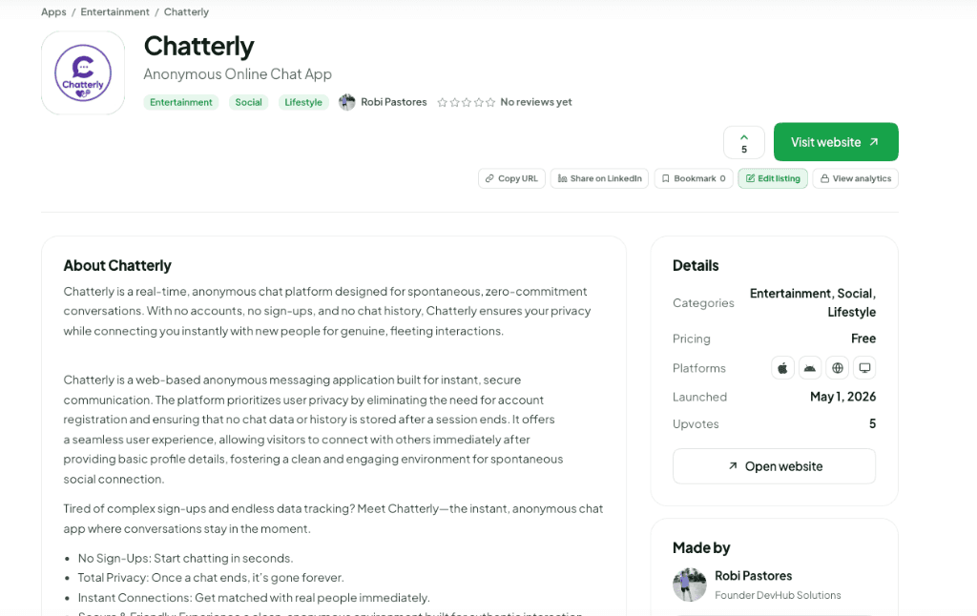The image size is (977, 616).
Task: Select the Social tag
Action: (x=249, y=102)
